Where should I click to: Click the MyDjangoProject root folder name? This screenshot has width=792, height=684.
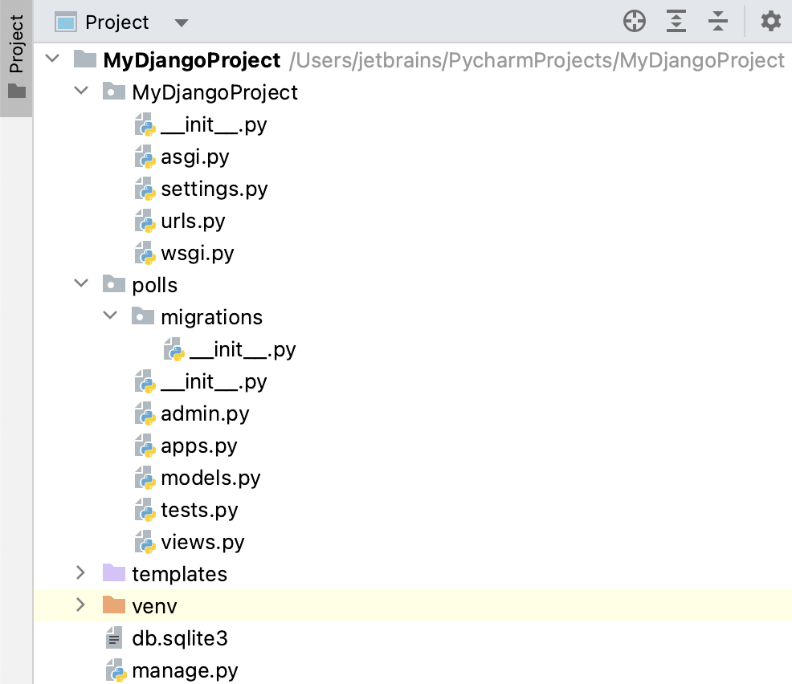[x=194, y=59]
